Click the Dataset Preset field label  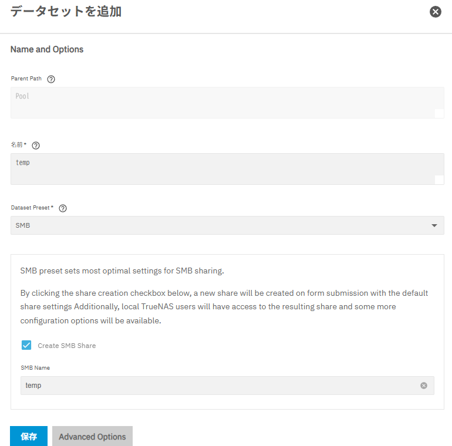pos(32,208)
